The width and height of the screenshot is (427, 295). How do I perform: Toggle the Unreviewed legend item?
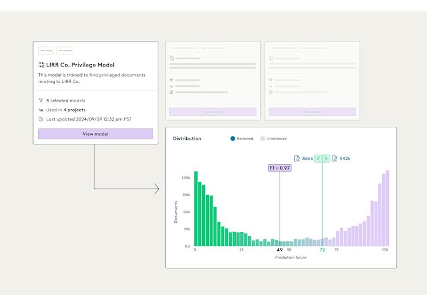[x=273, y=138]
